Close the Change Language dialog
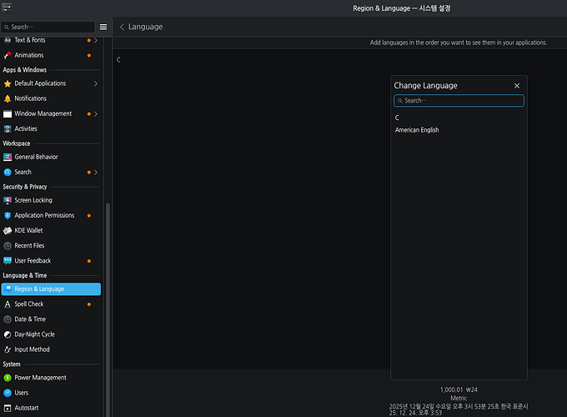 pyautogui.click(x=517, y=86)
